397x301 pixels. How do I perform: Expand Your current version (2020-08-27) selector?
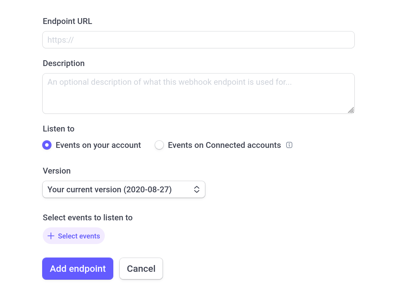click(x=124, y=189)
